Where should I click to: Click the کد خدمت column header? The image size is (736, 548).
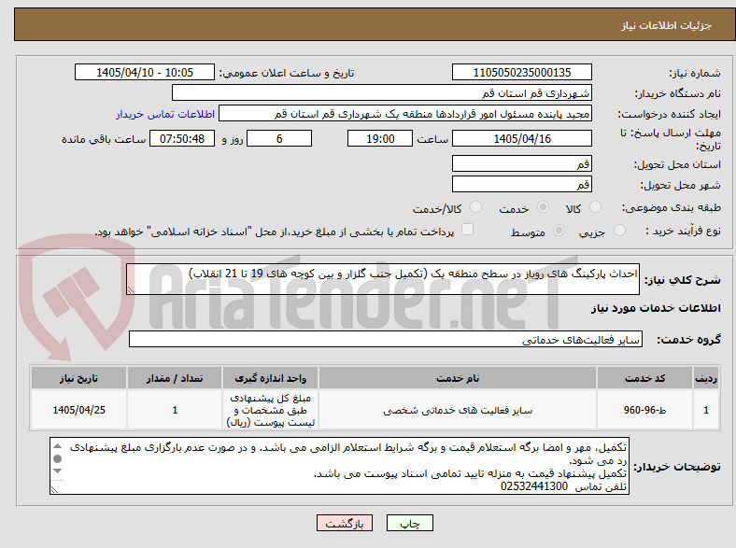pyautogui.click(x=644, y=378)
